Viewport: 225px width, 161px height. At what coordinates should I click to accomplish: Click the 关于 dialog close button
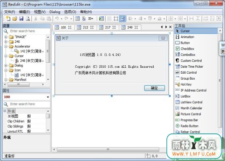163,38
